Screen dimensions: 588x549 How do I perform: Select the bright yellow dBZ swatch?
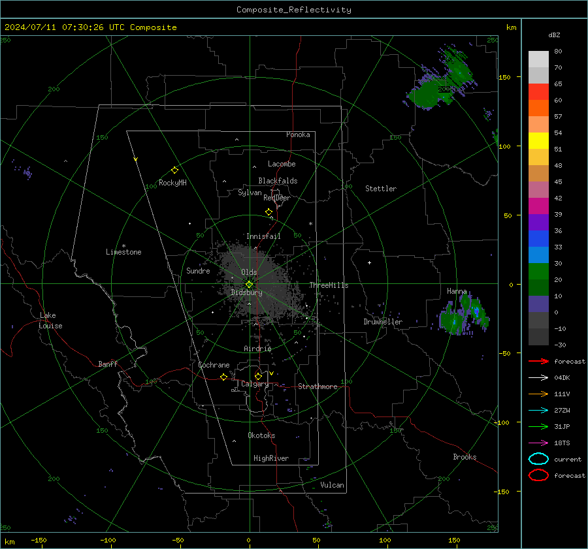(538, 140)
